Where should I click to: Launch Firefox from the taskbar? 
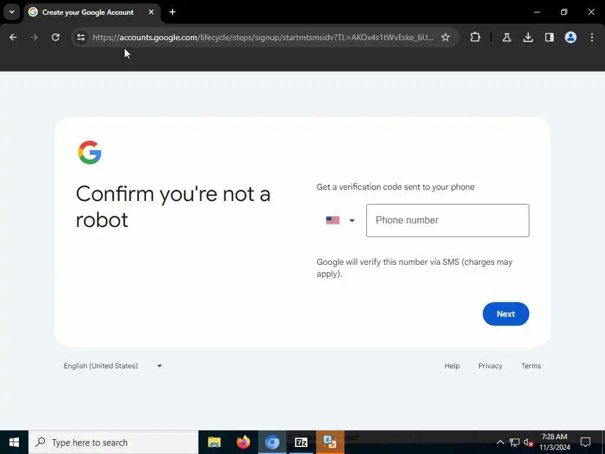(243, 442)
